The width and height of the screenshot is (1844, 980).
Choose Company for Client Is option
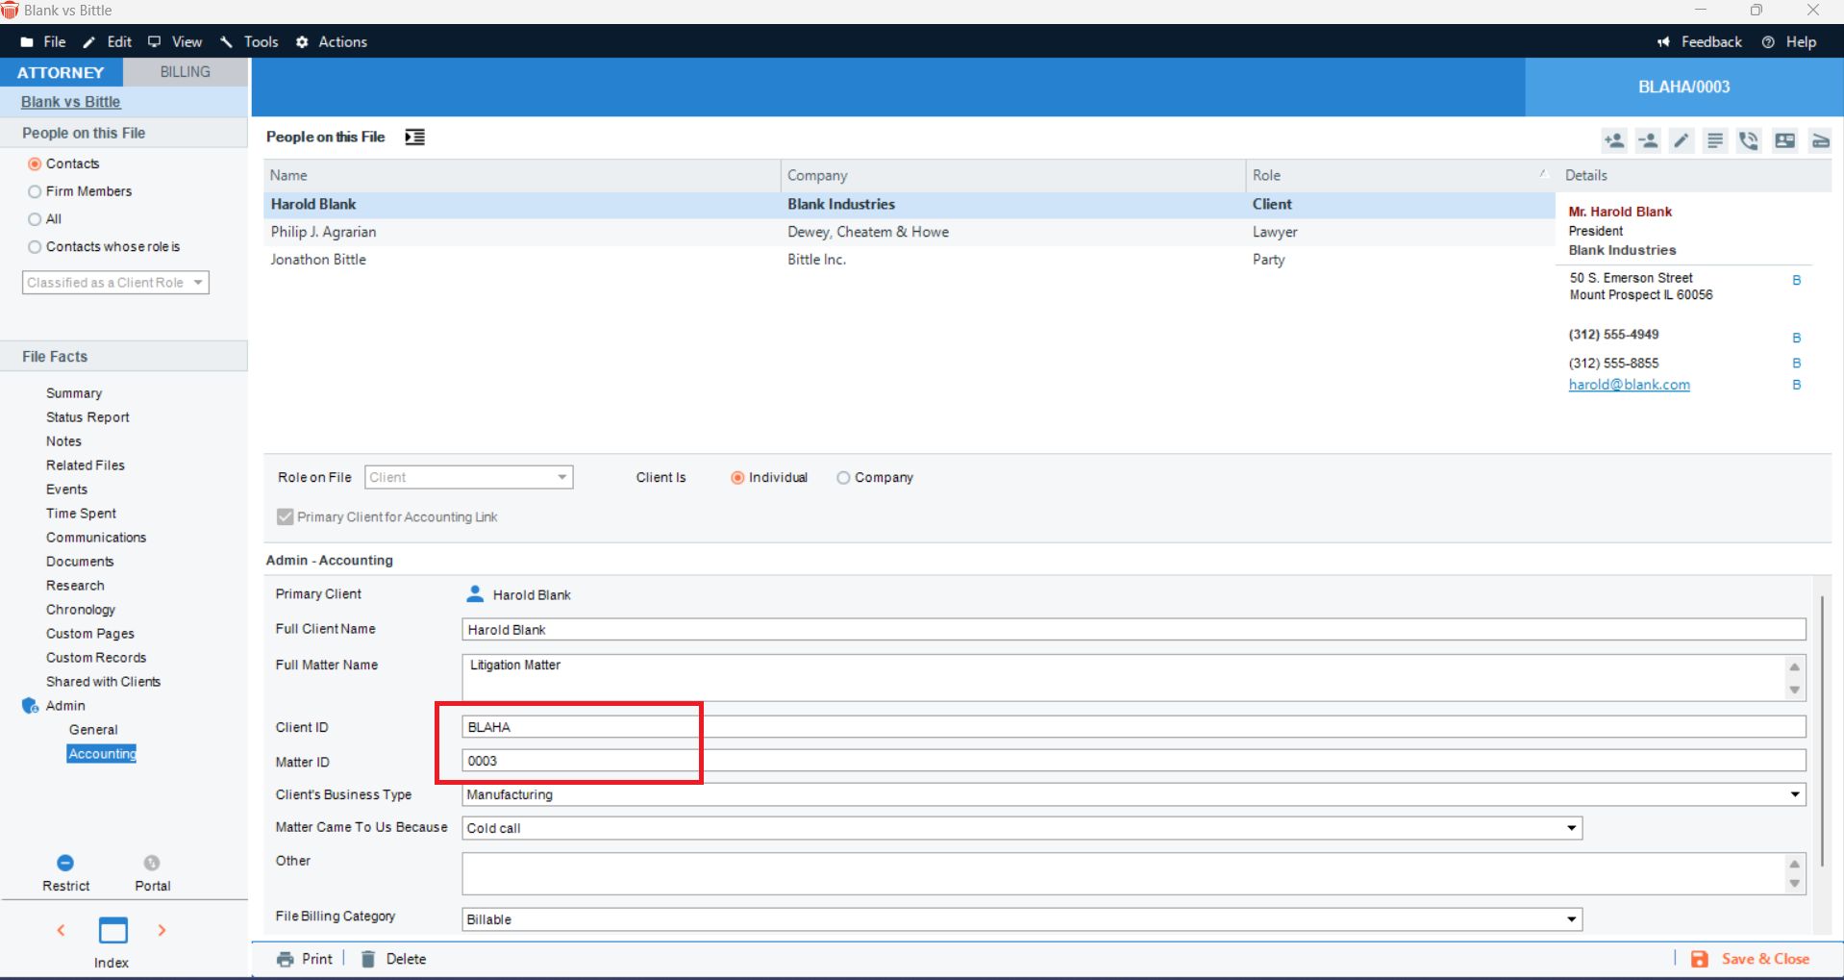843,477
